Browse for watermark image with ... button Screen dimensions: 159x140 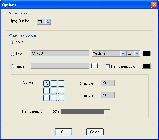pyautogui.click(x=95, y=66)
